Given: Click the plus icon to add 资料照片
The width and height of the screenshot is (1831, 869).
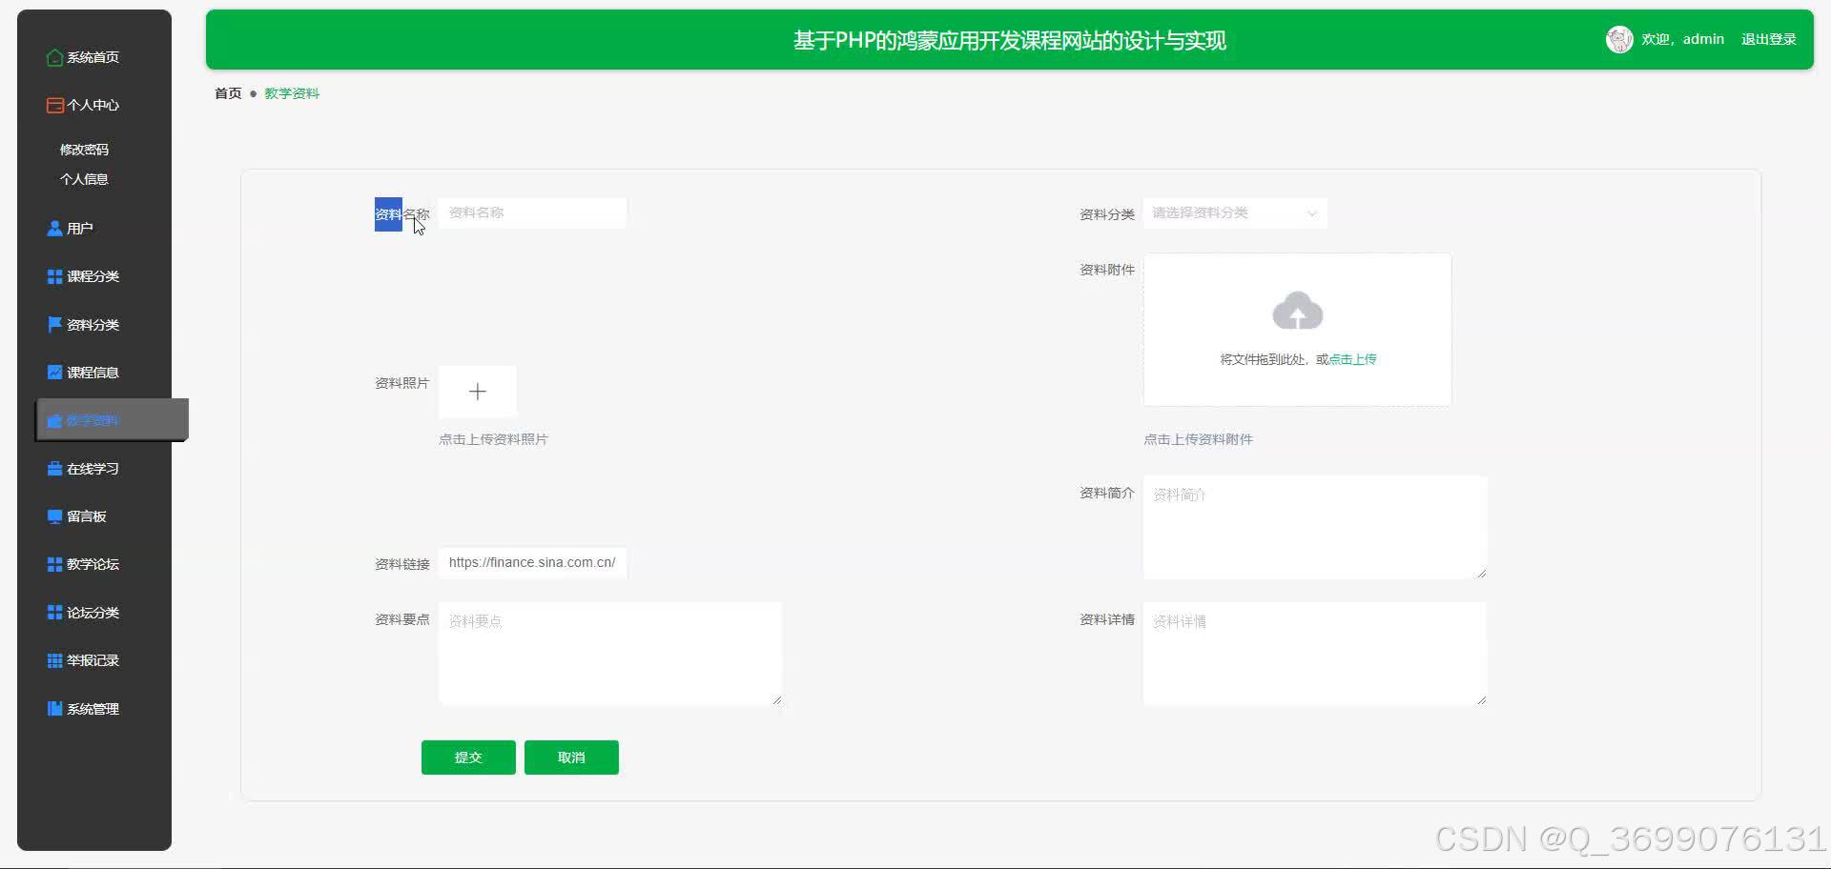Looking at the screenshot, I should [x=478, y=392].
